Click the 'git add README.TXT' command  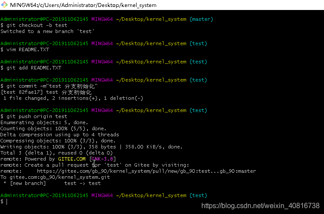pyautogui.click(x=31, y=68)
